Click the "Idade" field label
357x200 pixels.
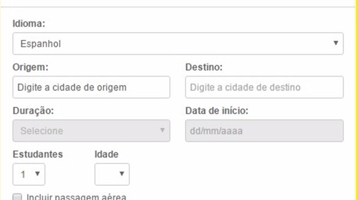click(x=106, y=154)
